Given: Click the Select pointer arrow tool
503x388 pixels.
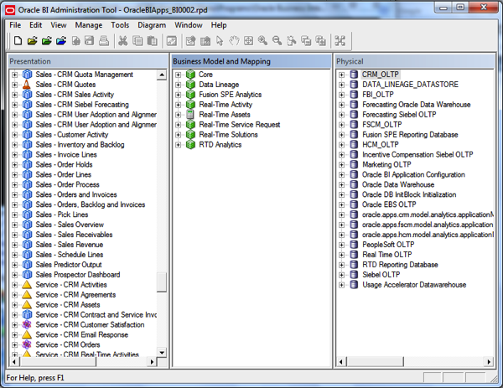Looking at the screenshot, I should (220, 41).
